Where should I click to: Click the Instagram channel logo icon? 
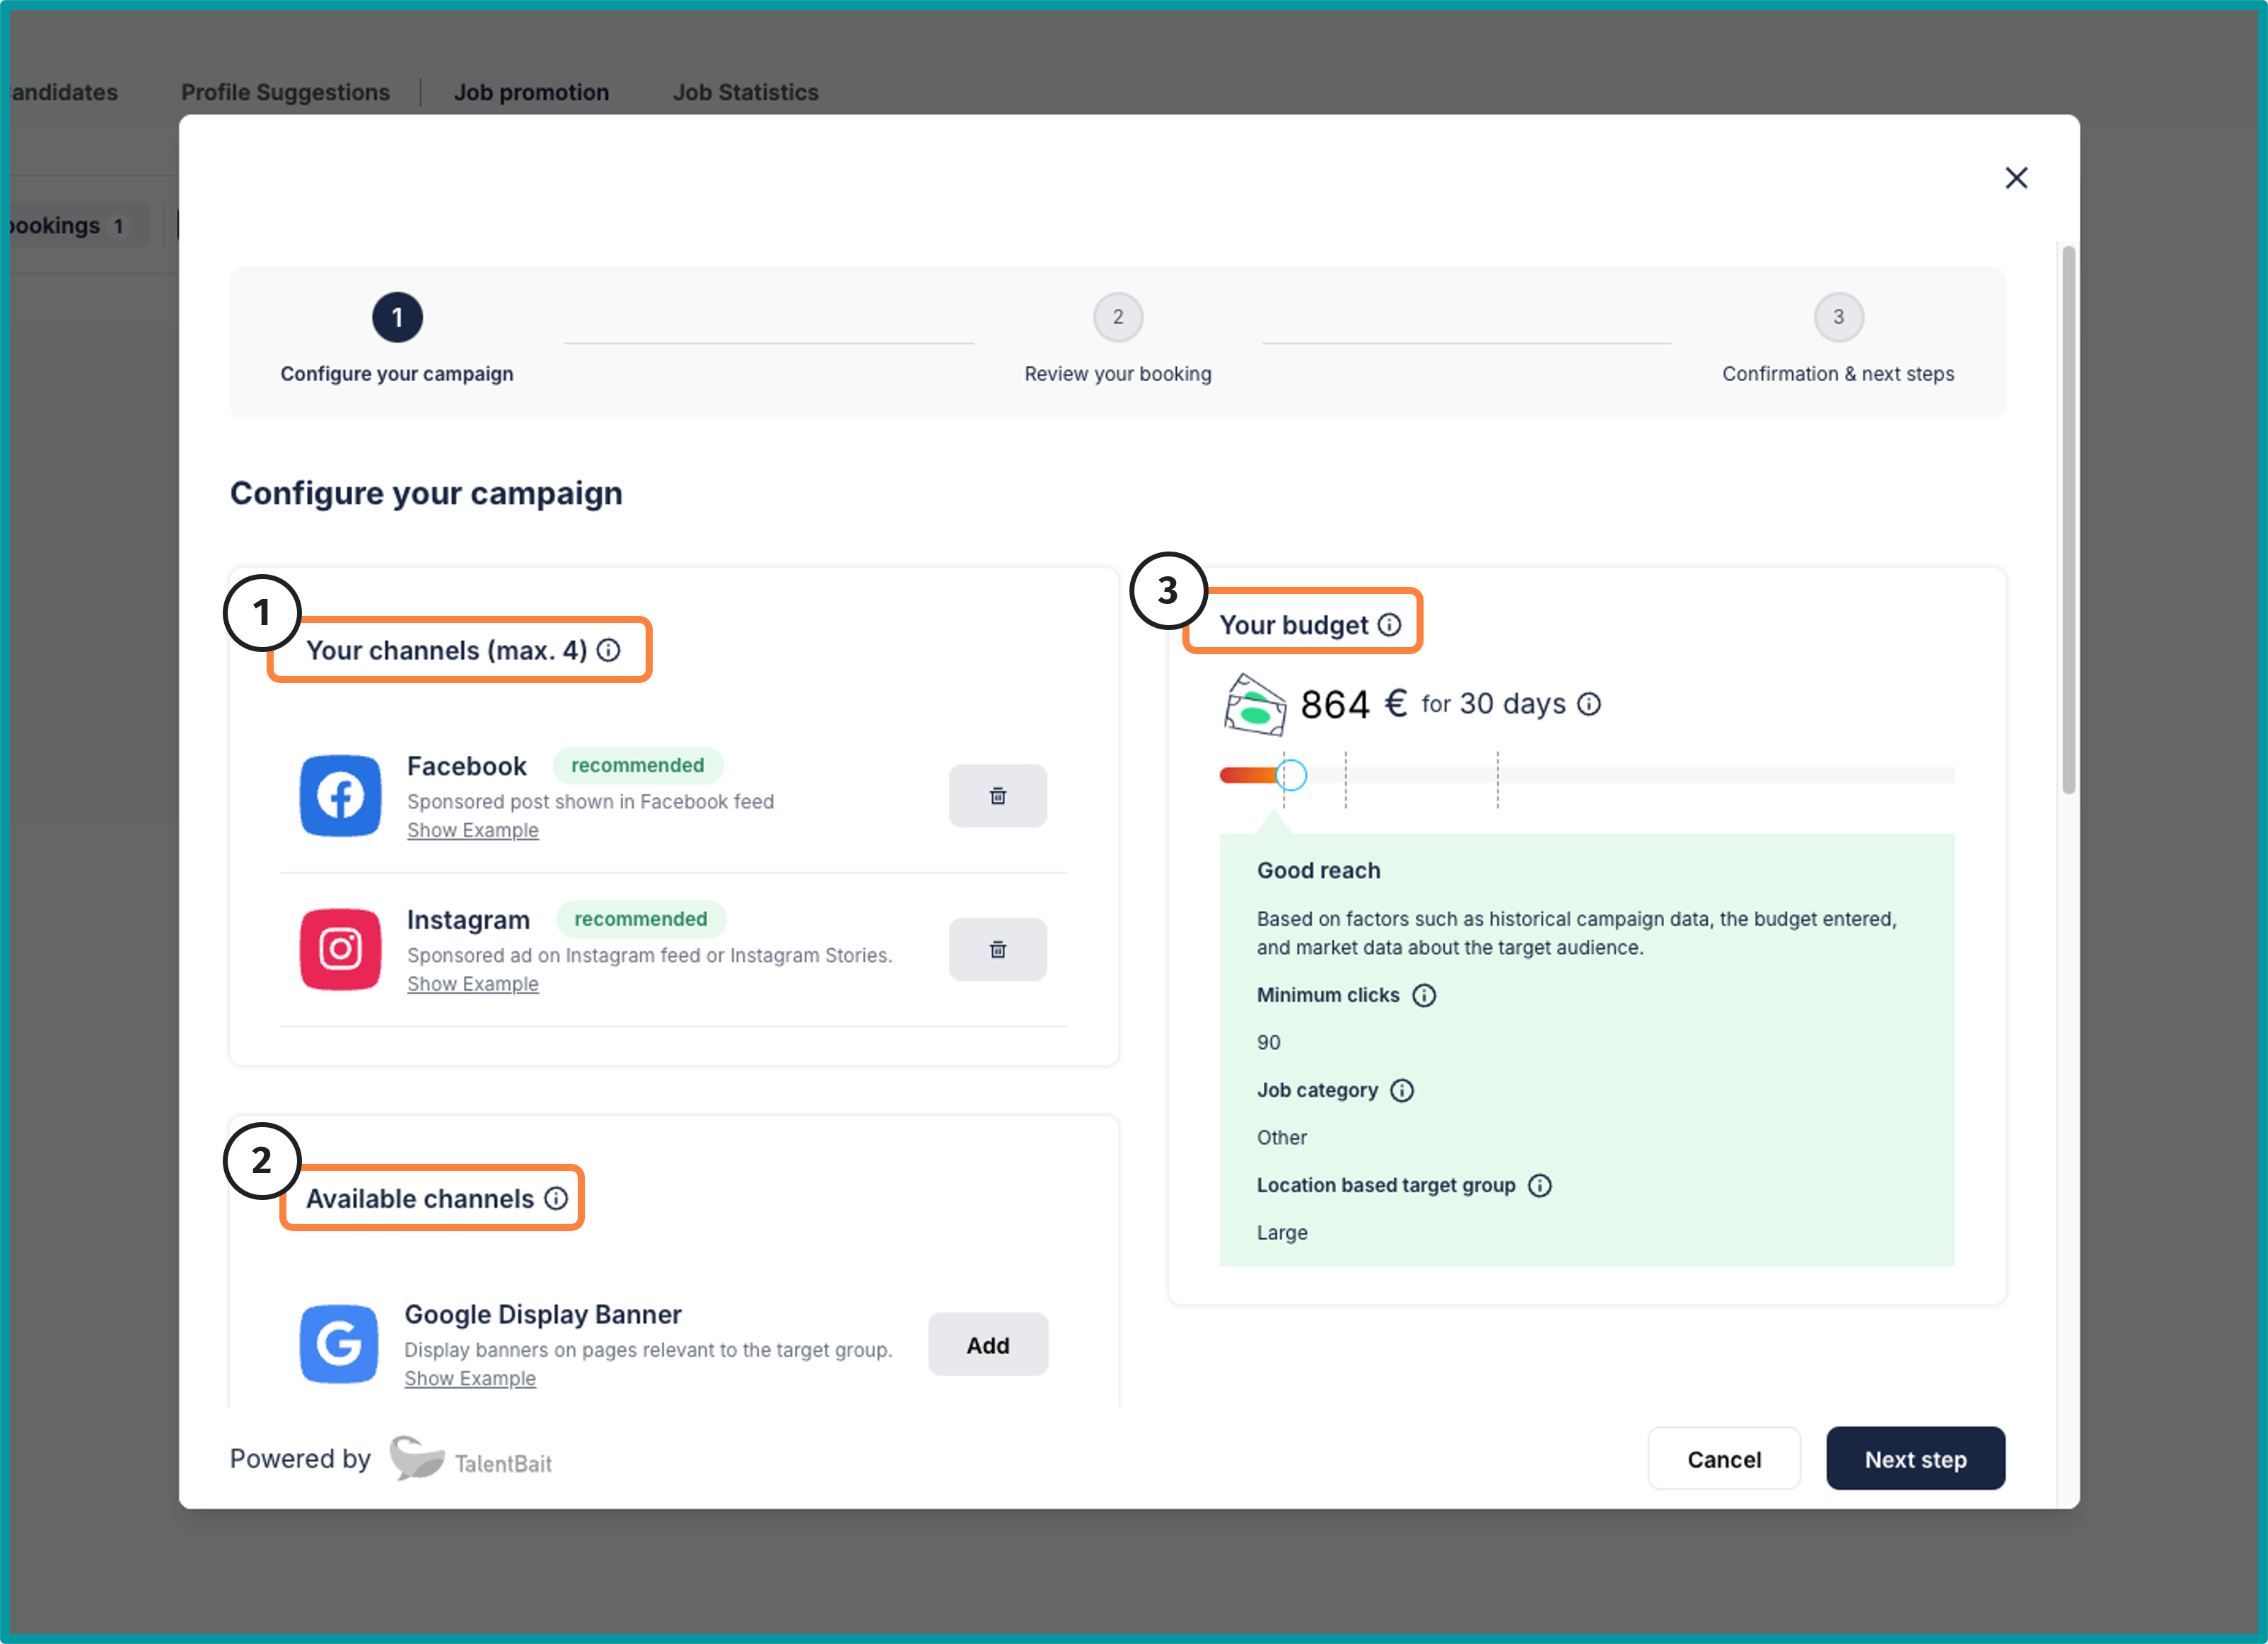[x=340, y=949]
